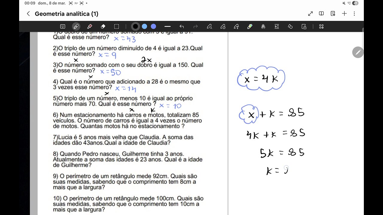Choose the light blue pen color
383x215 pixels.
(145, 27)
